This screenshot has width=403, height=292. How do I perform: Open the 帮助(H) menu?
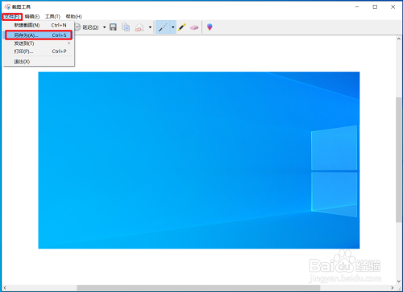pos(73,17)
